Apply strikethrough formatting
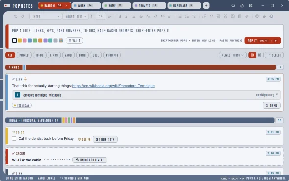Viewport: 289px width, 181px height. pos(141,16)
